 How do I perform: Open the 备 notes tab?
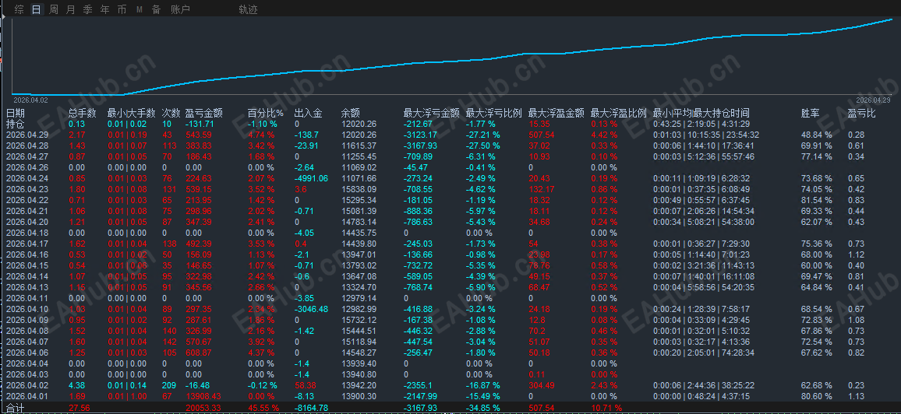(157, 9)
